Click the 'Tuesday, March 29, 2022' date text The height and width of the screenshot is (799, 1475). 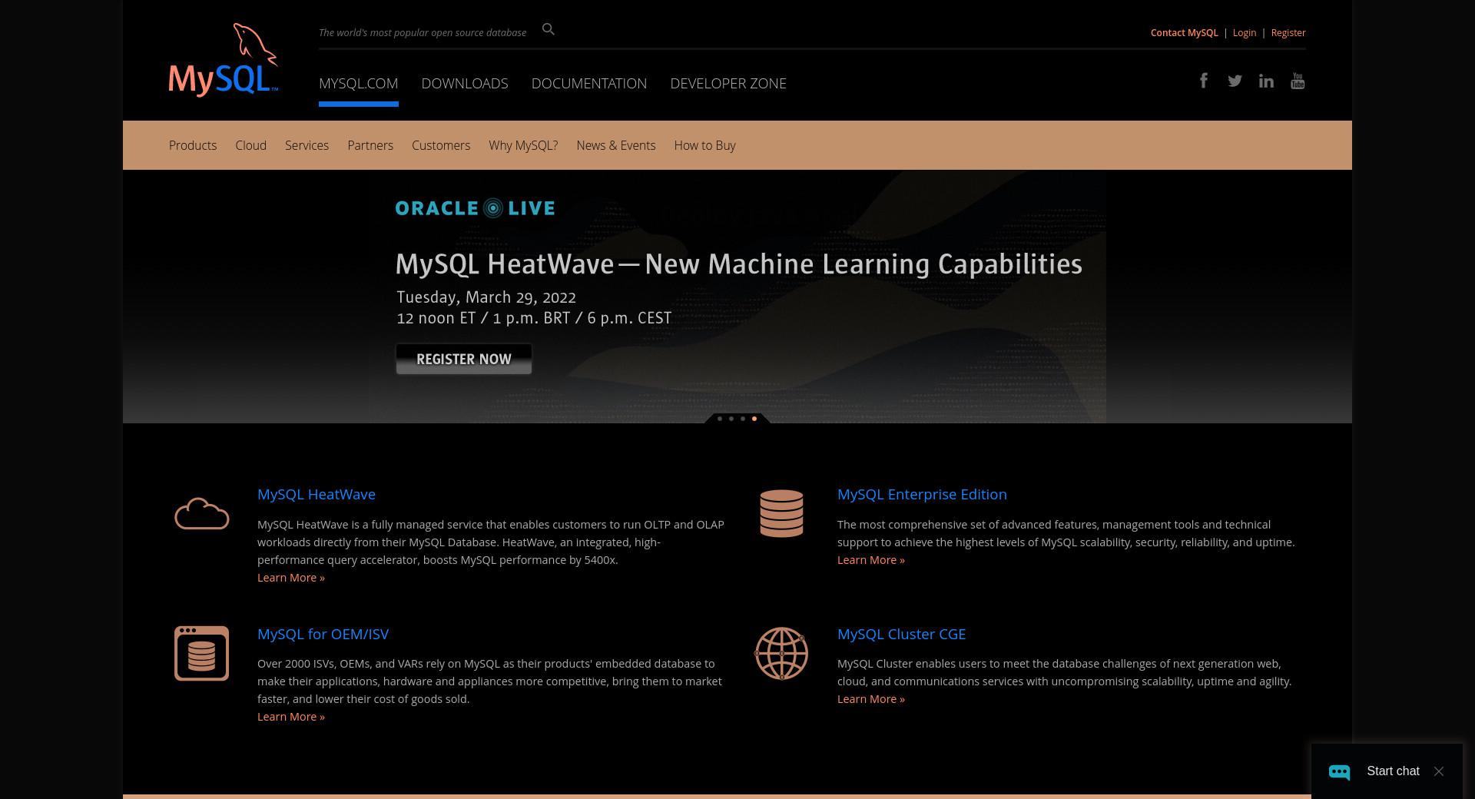click(486, 297)
